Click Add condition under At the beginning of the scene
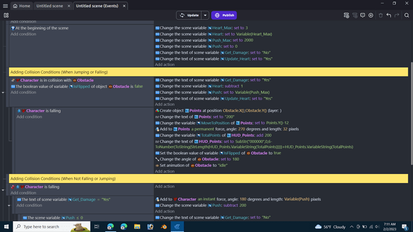The image size is (413, 232). pyautogui.click(x=23, y=34)
